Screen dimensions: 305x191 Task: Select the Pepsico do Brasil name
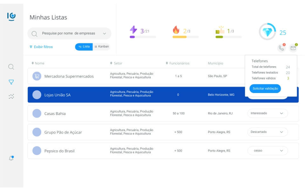tap(59, 151)
